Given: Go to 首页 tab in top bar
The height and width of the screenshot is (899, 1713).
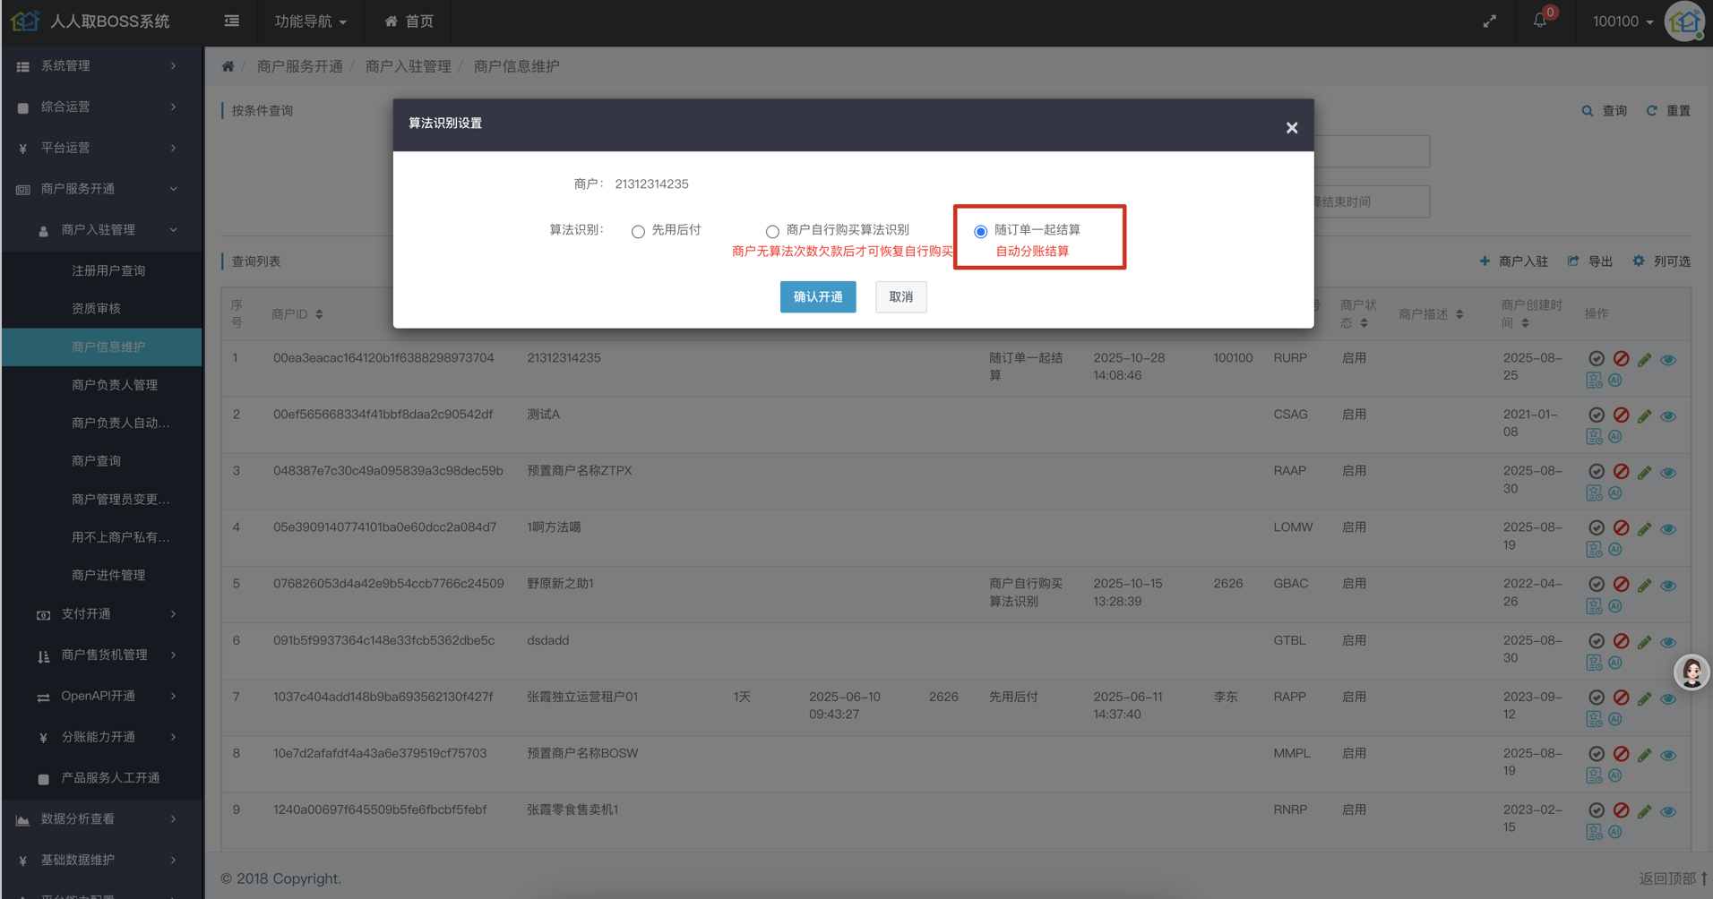Looking at the screenshot, I should [409, 21].
